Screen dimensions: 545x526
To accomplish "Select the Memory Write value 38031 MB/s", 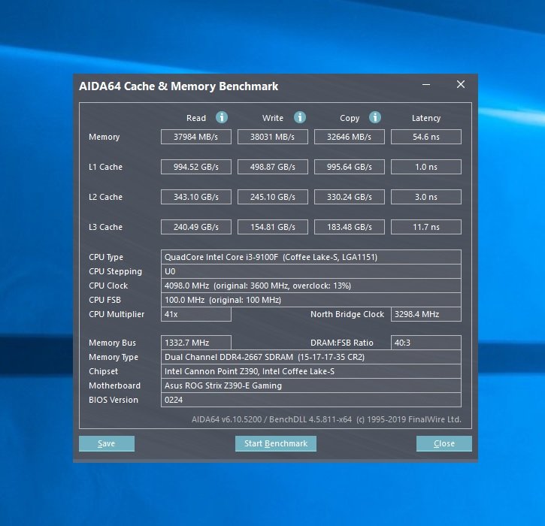I will point(272,137).
